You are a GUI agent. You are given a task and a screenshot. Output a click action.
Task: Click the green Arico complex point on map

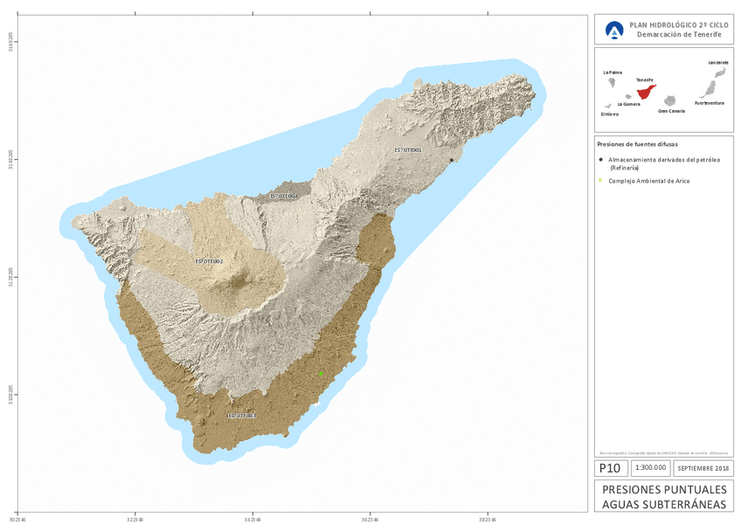pos(321,373)
